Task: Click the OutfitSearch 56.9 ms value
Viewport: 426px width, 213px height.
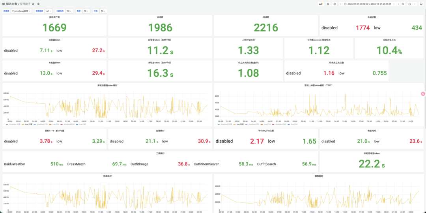Action: pos(309,164)
